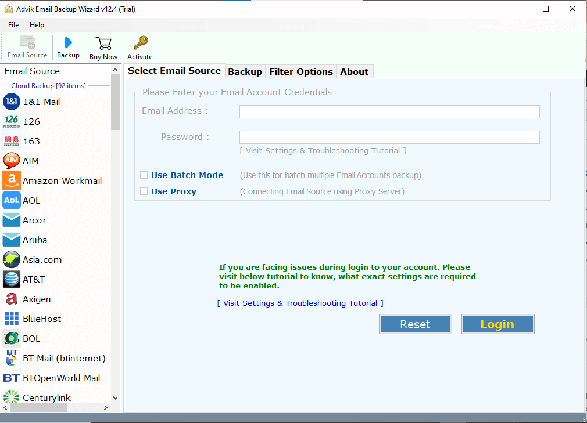Choose the AT&T icon
Viewport: 587px width, 423px height.
(12, 279)
